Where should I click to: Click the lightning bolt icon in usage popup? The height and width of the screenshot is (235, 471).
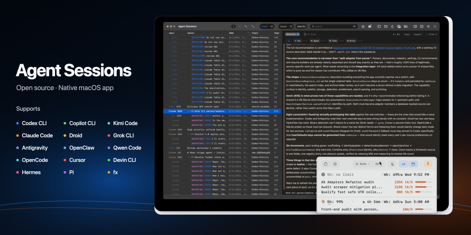[392, 164]
